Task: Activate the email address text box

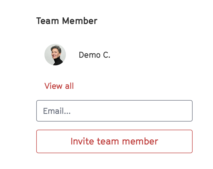Action: [114, 111]
